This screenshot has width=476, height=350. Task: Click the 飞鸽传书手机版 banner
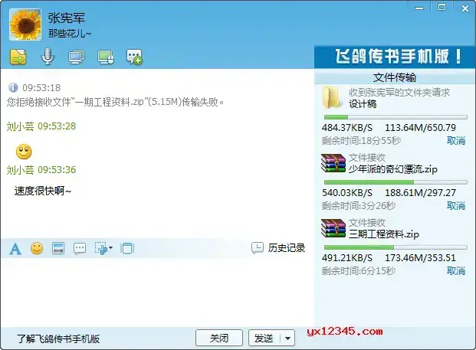(x=394, y=57)
